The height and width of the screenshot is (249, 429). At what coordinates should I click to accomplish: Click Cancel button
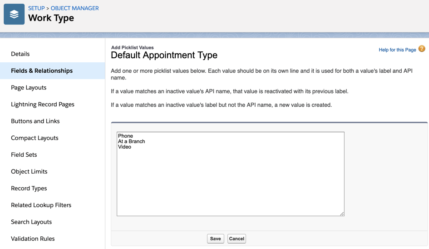[237, 239]
